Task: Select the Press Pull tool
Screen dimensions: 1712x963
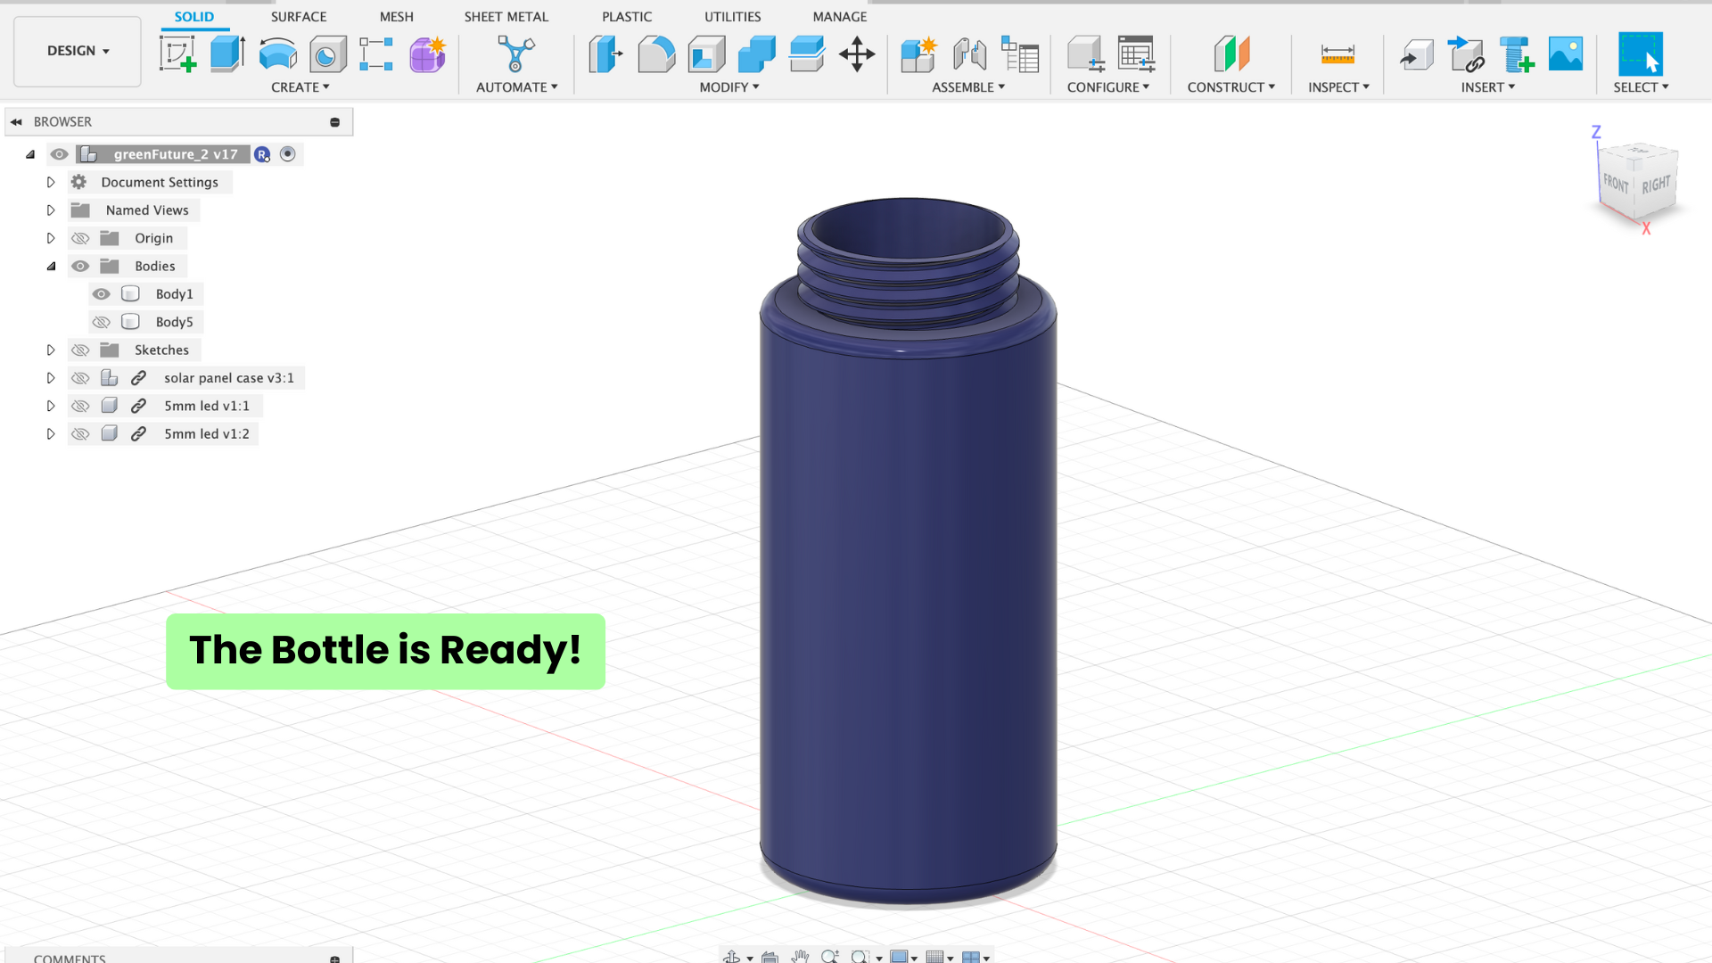Action: point(605,54)
